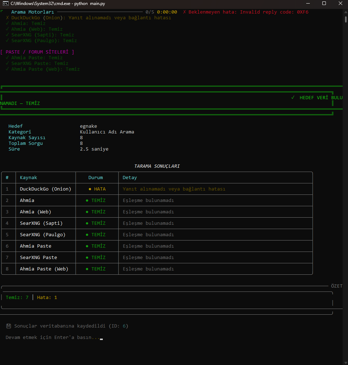
Task: Click the '#' column header
Action: (7, 177)
